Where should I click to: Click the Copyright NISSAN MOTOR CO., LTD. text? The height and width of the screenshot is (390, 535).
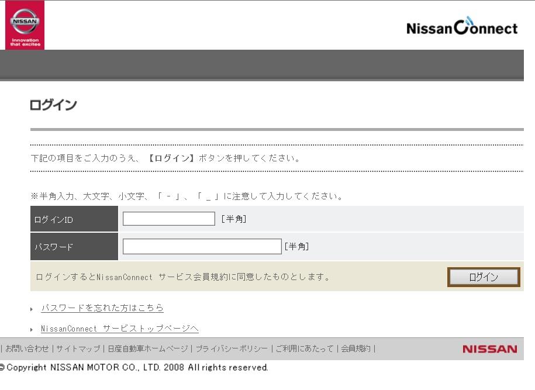click(x=134, y=367)
